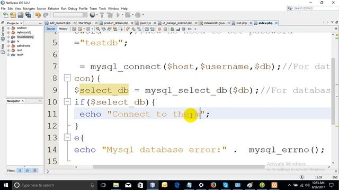Collapse the code fold at line 8
The image size is (339, 190).
[x=67, y=78]
